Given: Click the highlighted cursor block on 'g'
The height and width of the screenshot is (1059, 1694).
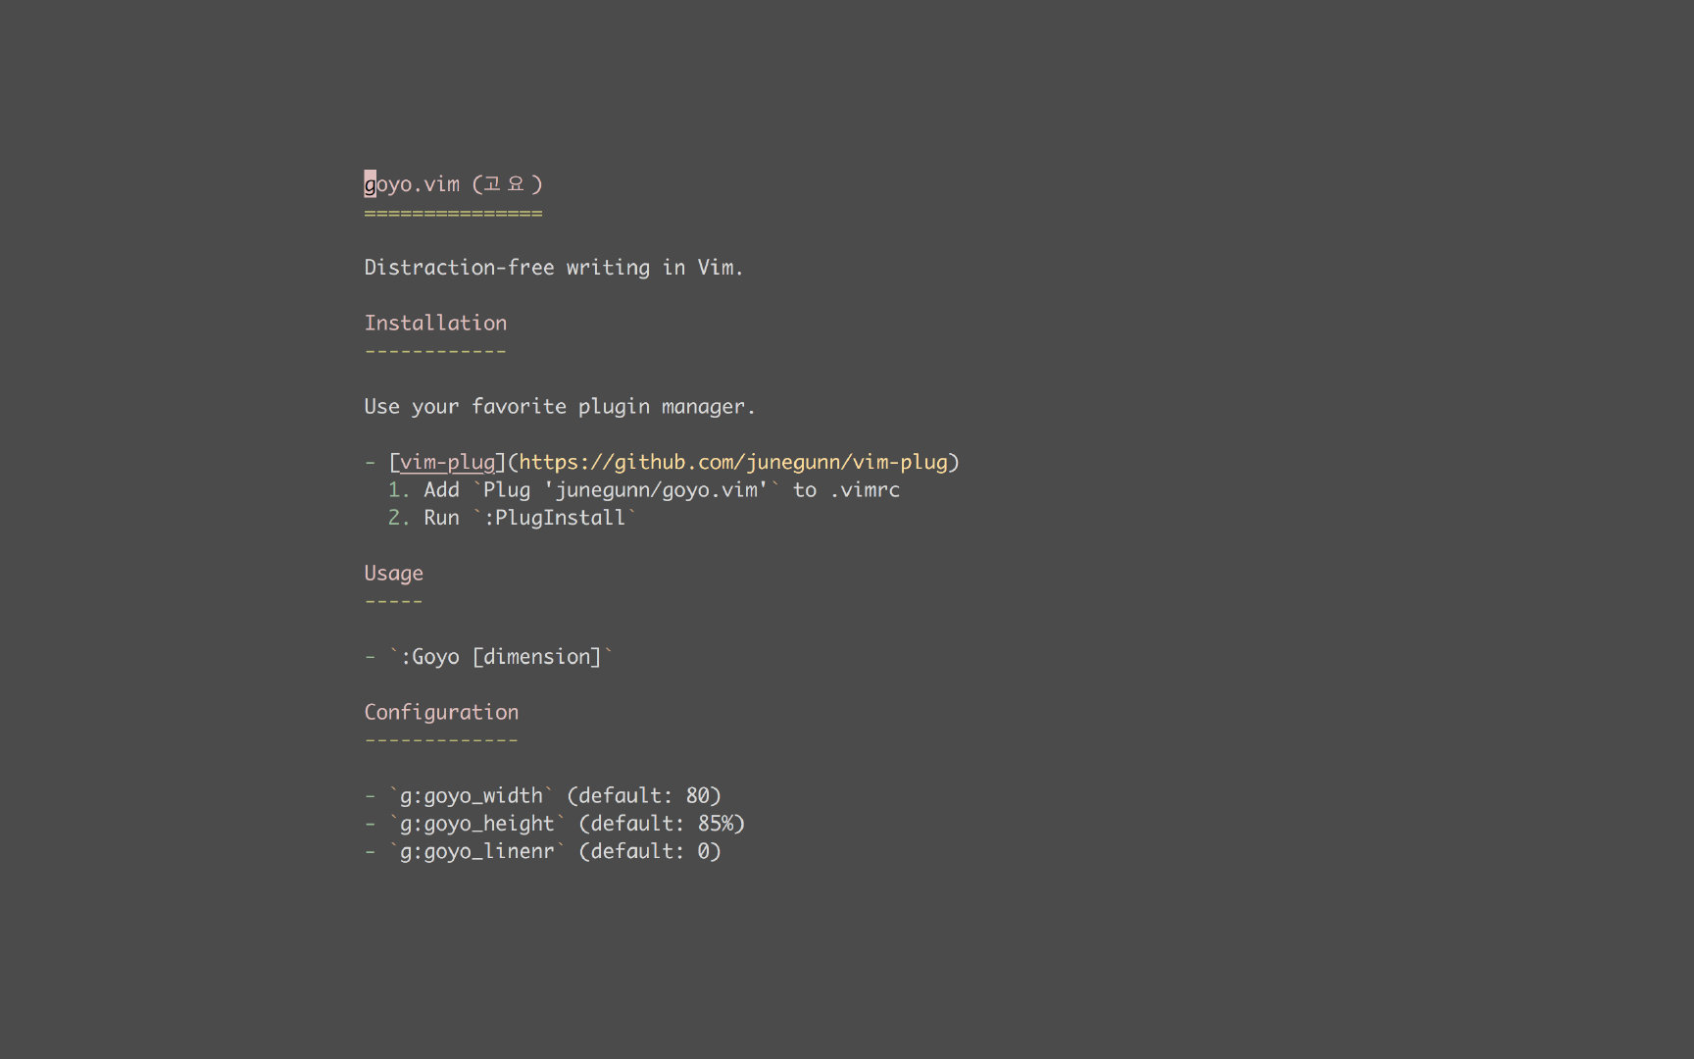Looking at the screenshot, I should click(x=370, y=184).
